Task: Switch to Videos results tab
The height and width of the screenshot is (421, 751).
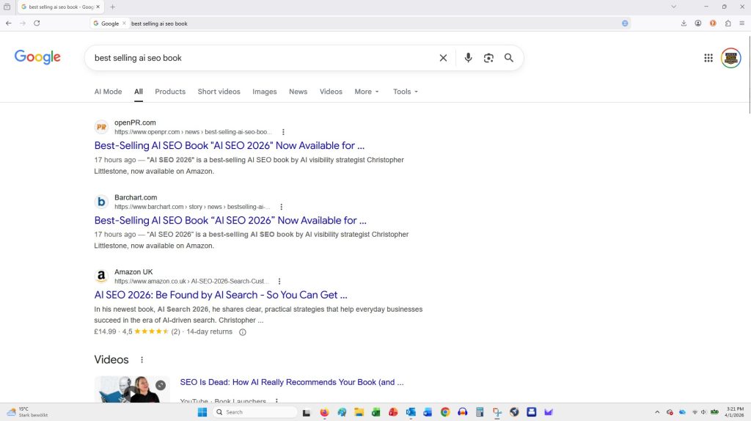Action: [x=331, y=92]
